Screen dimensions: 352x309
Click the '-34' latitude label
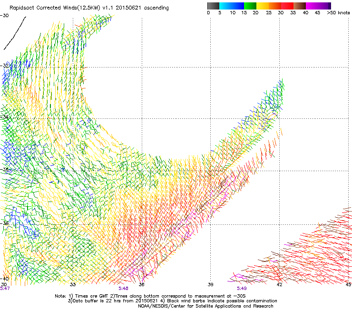click(4, 117)
